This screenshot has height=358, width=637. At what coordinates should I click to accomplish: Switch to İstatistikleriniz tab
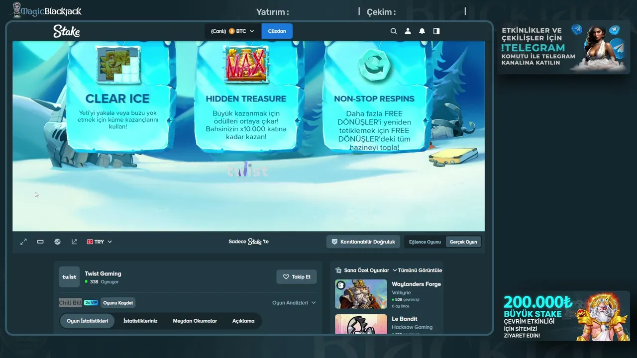[x=140, y=321]
